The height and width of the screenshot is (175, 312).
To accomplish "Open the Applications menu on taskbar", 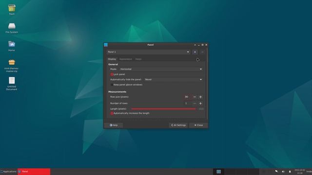I will 8,172.
